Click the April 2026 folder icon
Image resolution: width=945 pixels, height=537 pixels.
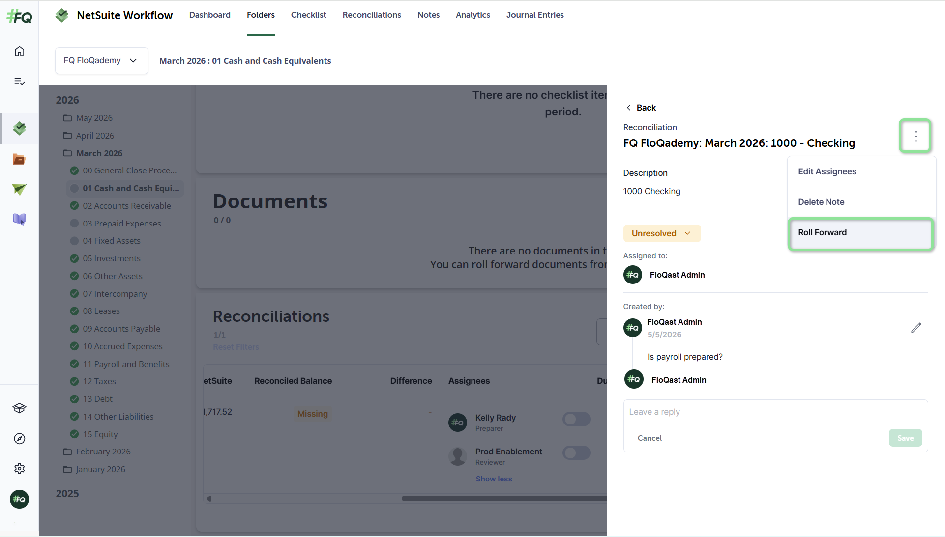67,136
